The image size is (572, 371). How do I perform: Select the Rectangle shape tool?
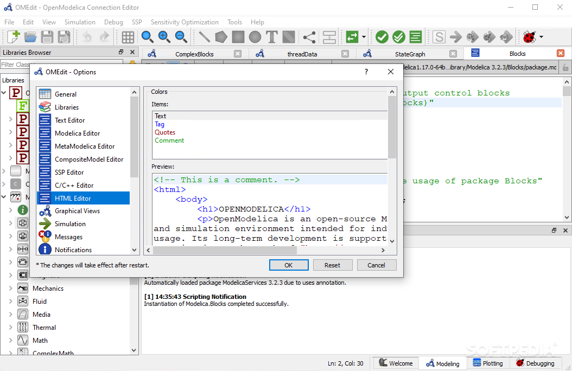238,37
